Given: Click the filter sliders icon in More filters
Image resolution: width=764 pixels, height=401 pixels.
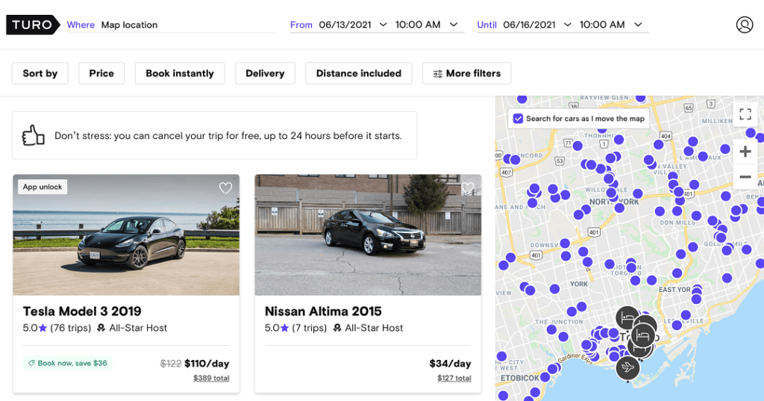Looking at the screenshot, I should pyautogui.click(x=437, y=74).
